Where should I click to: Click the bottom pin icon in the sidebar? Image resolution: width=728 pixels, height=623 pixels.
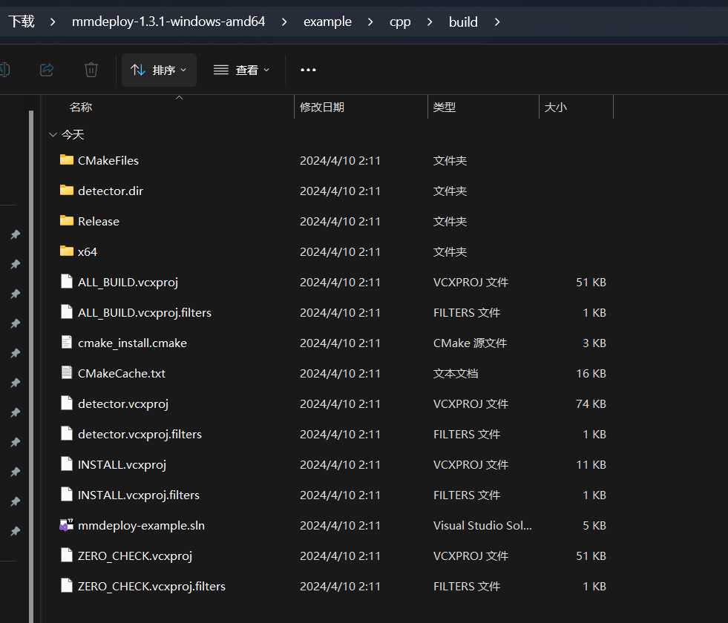tap(16, 531)
